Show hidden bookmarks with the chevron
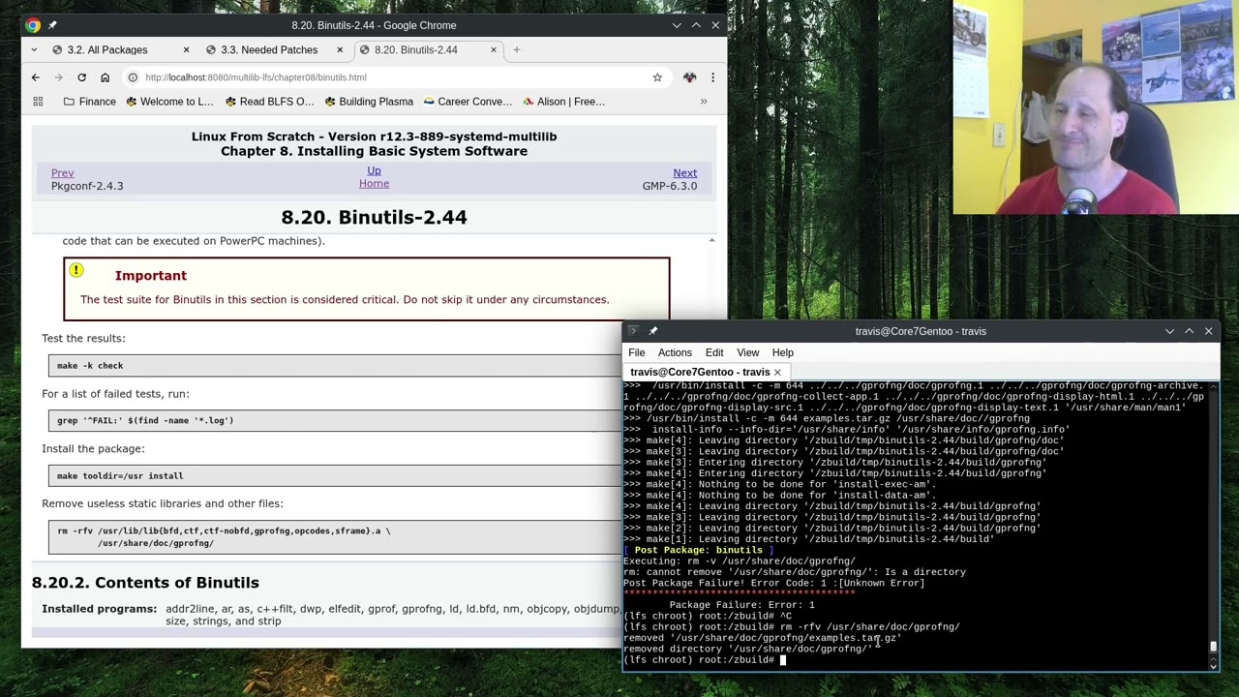Screen dimensions: 1239x697 [704, 102]
